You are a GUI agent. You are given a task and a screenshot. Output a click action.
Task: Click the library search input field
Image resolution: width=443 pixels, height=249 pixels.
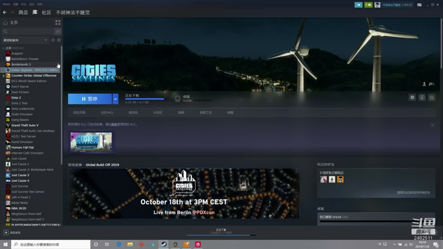tap(28, 31)
